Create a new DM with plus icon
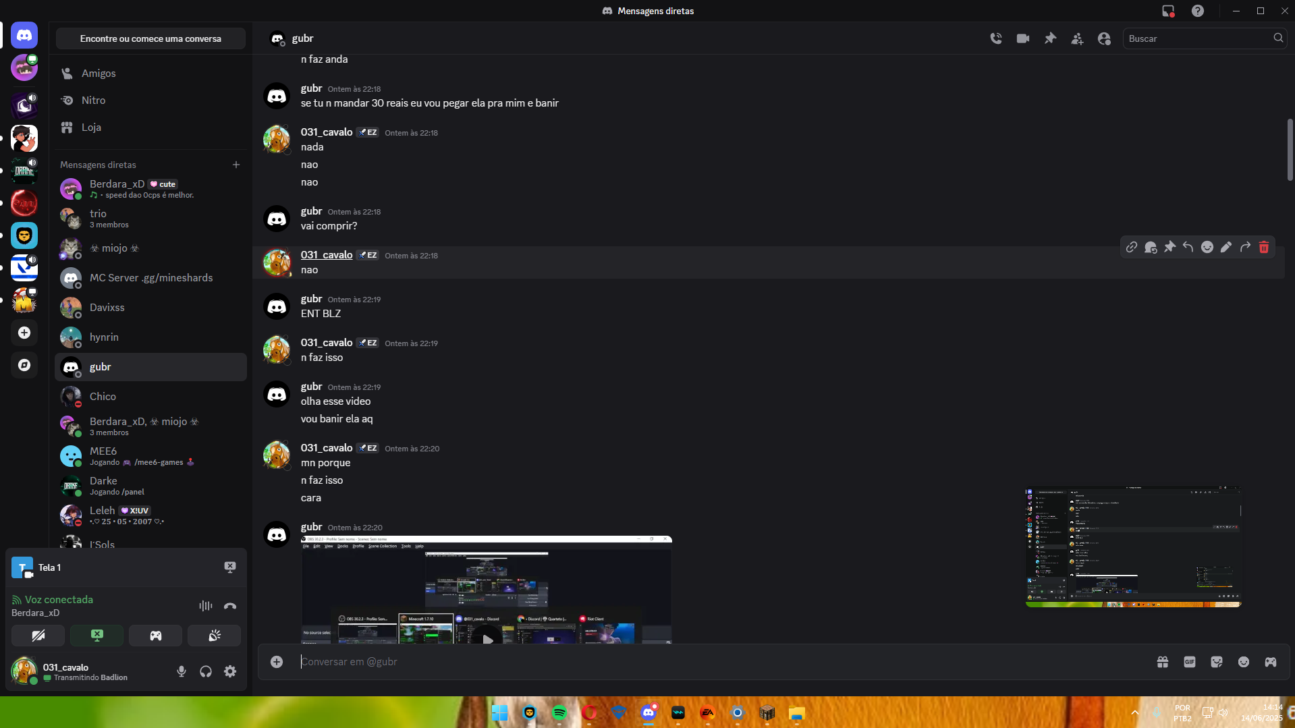This screenshot has width=1295, height=728. pyautogui.click(x=236, y=165)
